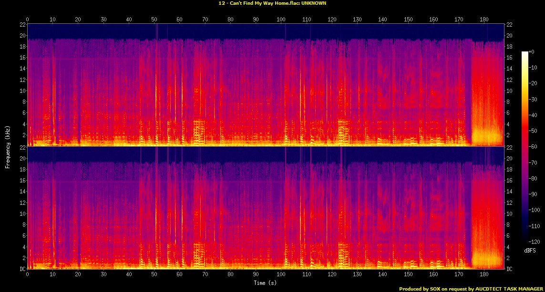The width and height of the screenshot is (545, 292).
Task: Click the 180 second mark on the bottom time axis
Action: (x=484, y=275)
